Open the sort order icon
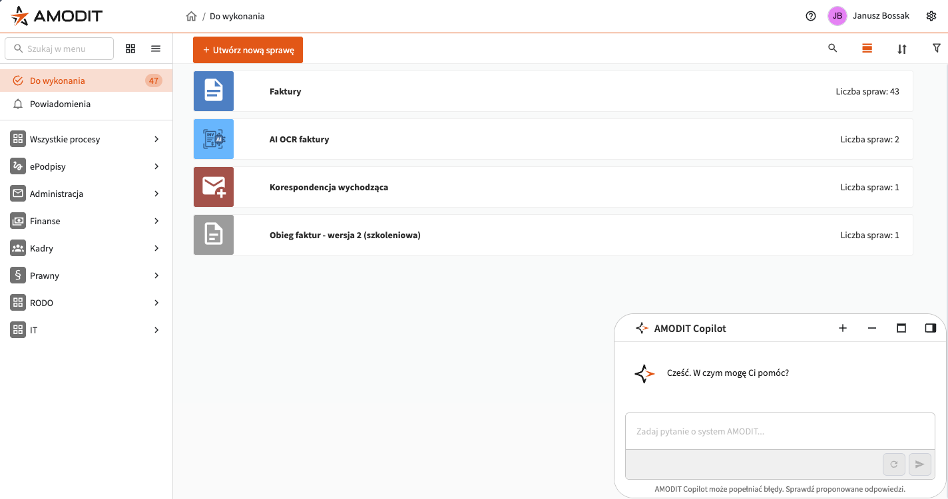Screen dimensions: 948x499 click(x=901, y=49)
